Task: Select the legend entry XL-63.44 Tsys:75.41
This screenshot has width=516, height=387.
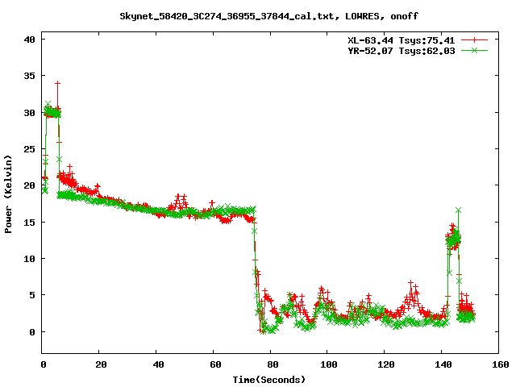Action: click(x=402, y=40)
